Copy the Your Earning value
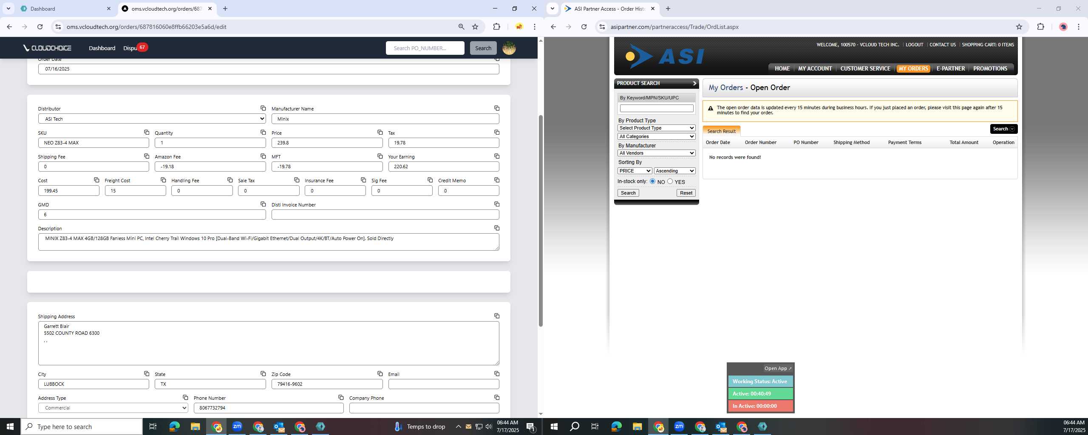 (497, 156)
